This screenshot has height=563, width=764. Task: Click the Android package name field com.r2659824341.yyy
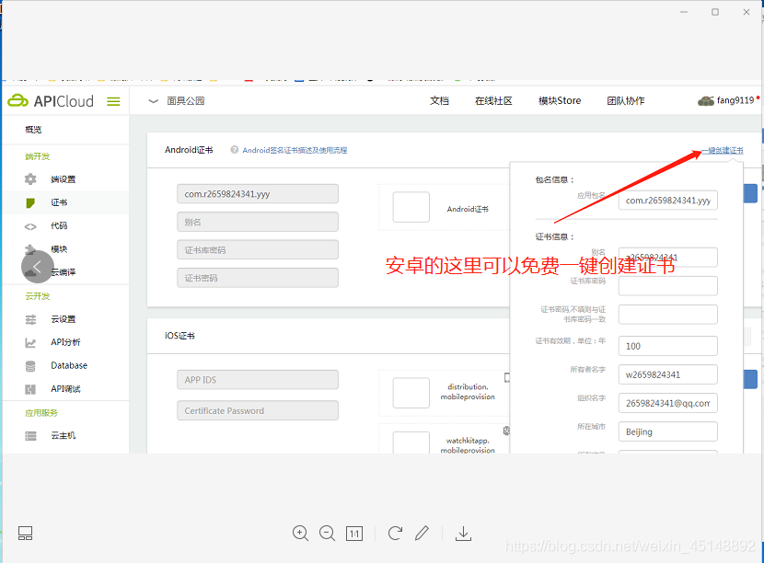coord(258,194)
